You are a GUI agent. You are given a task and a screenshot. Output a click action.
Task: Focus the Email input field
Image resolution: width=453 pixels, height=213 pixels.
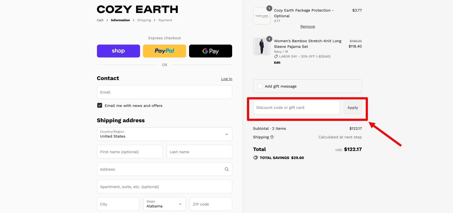point(165,92)
